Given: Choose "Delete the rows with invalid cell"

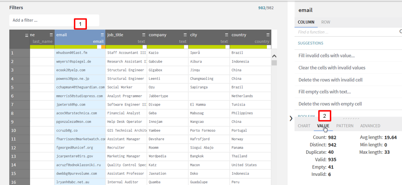Looking at the screenshot, I should click(x=330, y=80).
